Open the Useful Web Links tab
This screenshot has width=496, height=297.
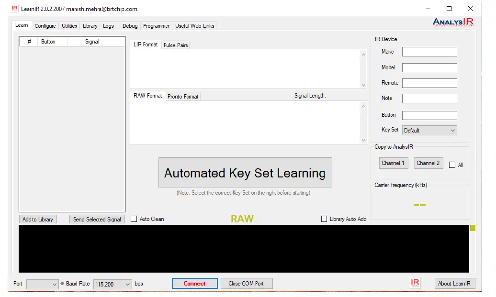[194, 26]
